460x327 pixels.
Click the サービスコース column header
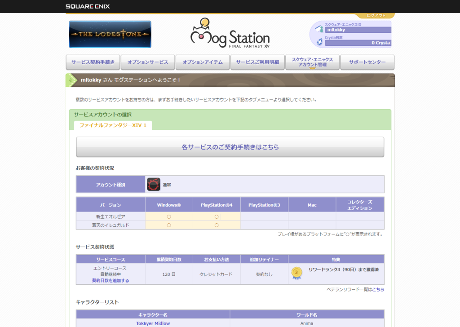click(111, 260)
